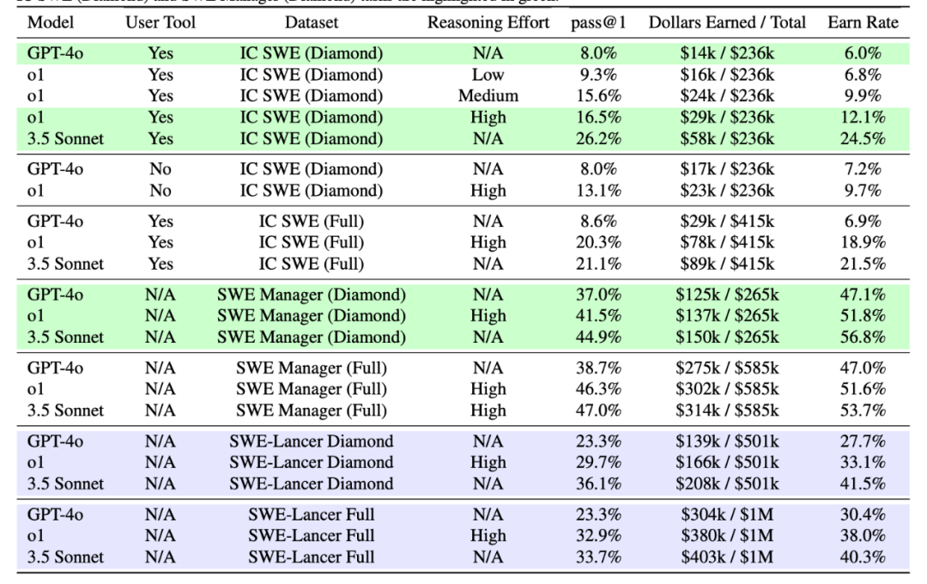The width and height of the screenshot is (927, 584).
Task: Click the Low reasoning effort cell
Action: pos(488,75)
